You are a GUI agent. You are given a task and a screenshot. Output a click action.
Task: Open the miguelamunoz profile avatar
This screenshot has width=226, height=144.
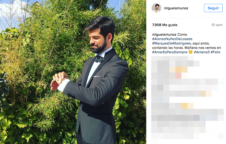coord(156,8)
